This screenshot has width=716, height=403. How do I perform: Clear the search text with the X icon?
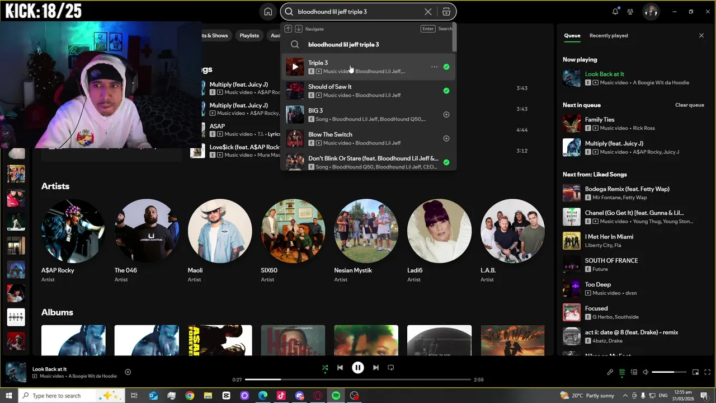point(428,12)
